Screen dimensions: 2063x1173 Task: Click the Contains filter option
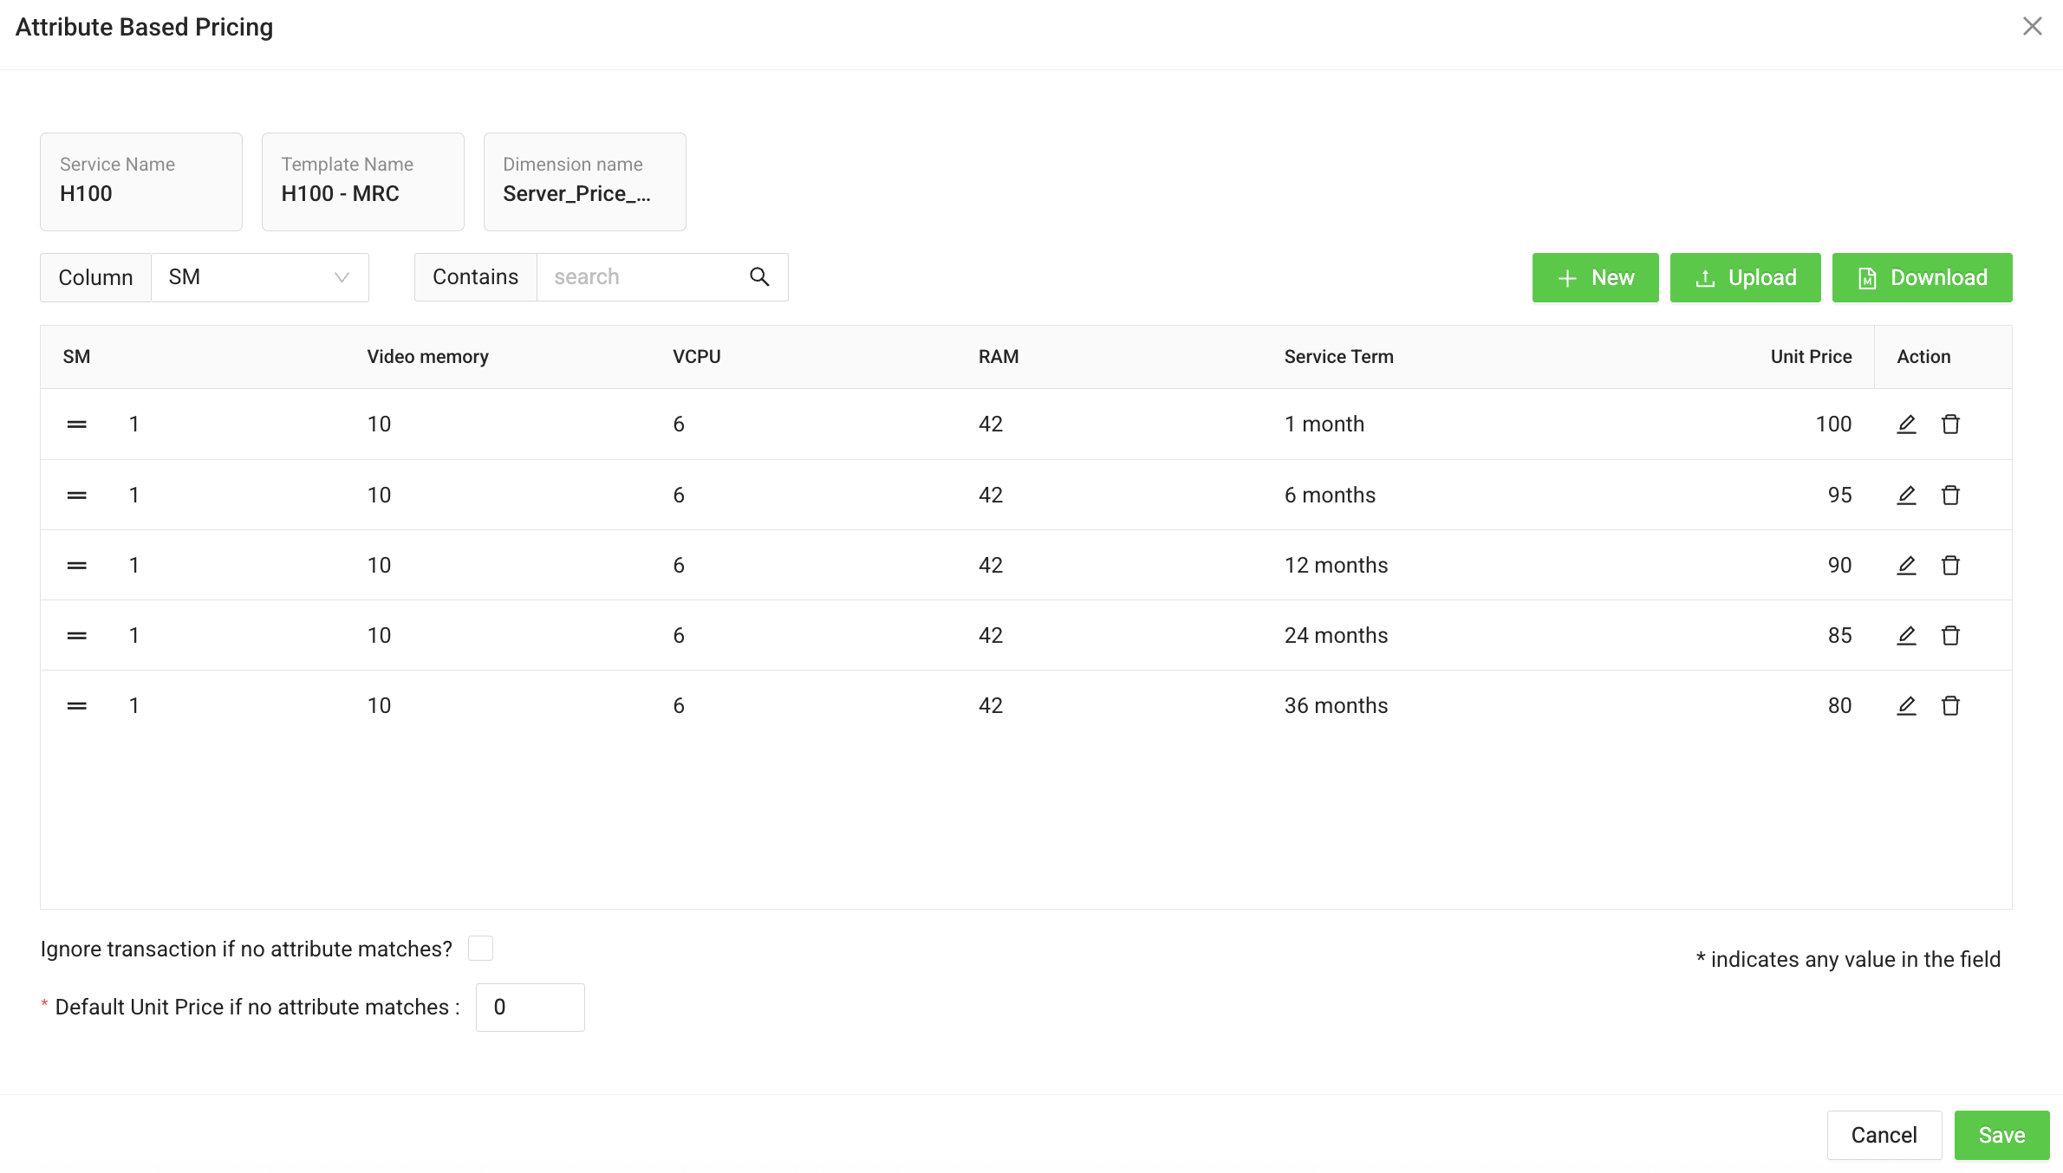tap(475, 276)
